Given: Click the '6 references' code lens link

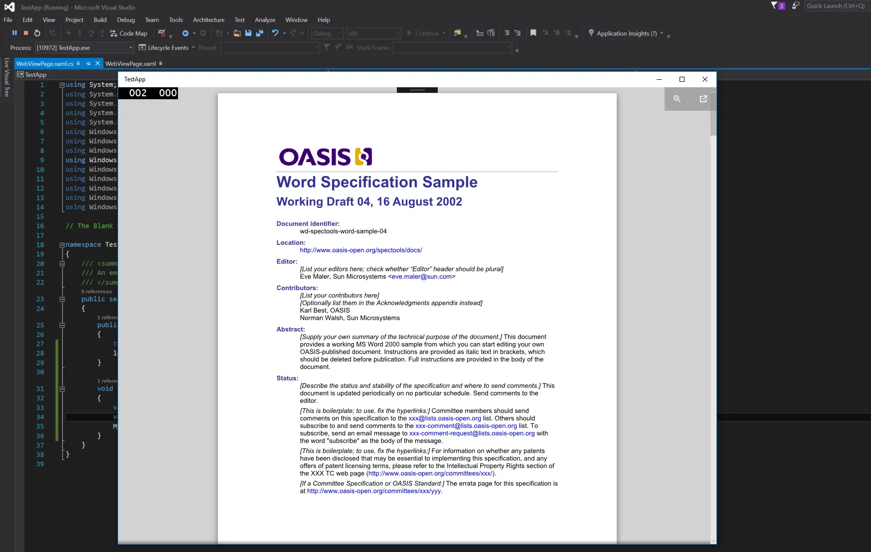Looking at the screenshot, I should (x=97, y=292).
